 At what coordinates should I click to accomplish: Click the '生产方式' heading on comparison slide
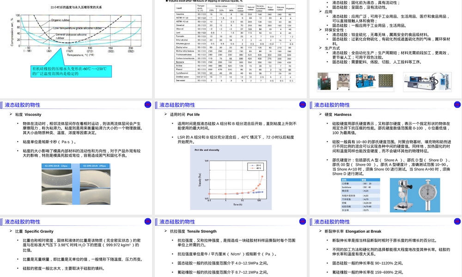click(x=332, y=48)
